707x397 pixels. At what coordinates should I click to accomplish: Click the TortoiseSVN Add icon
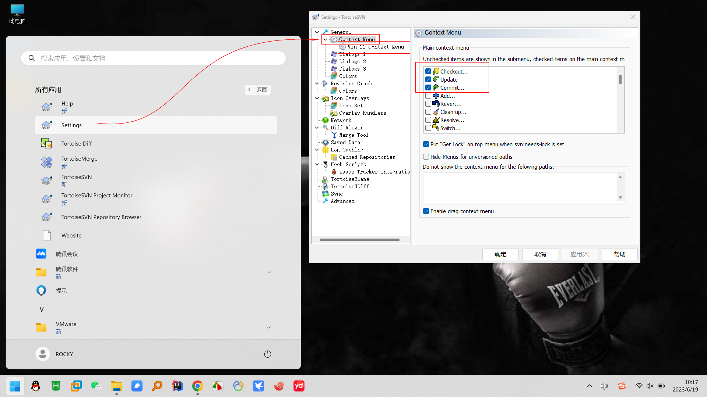[436, 96]
